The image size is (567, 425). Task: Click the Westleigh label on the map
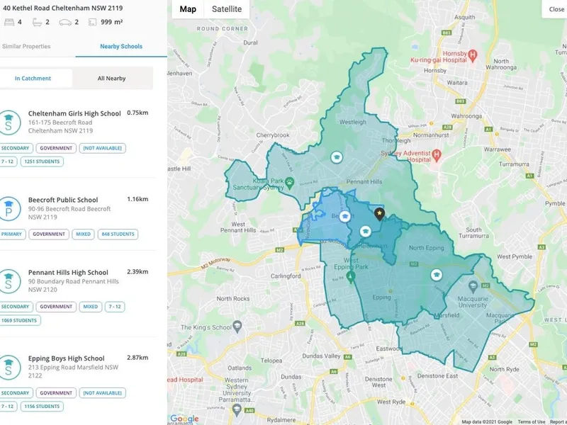click(352, 122)
